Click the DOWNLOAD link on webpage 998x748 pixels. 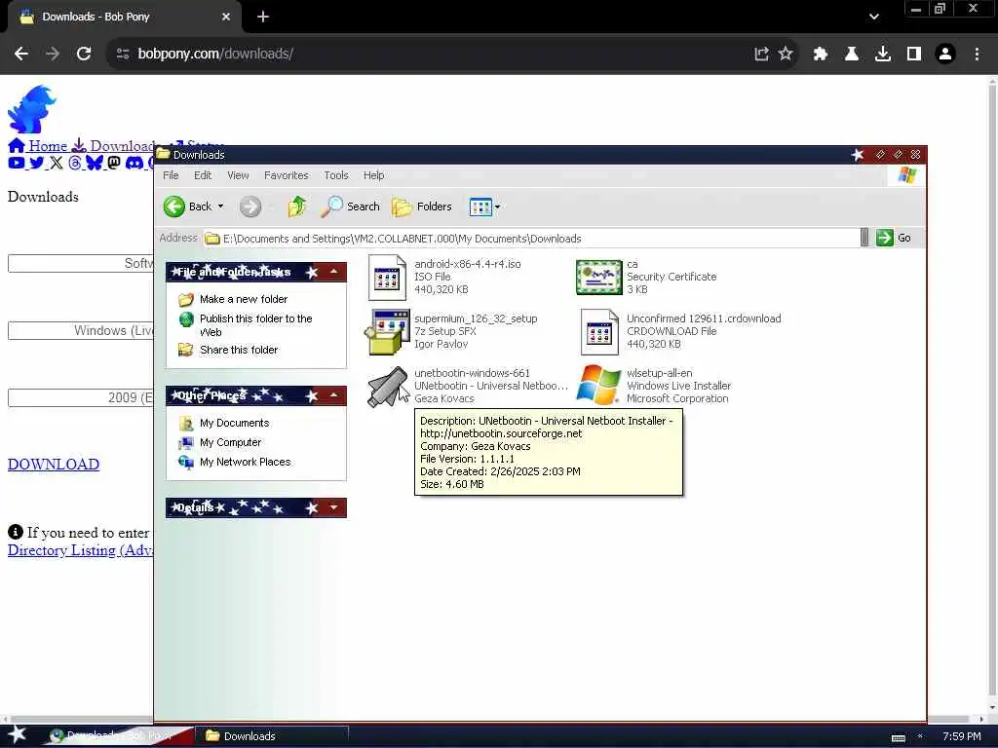[x=54, y=465]
